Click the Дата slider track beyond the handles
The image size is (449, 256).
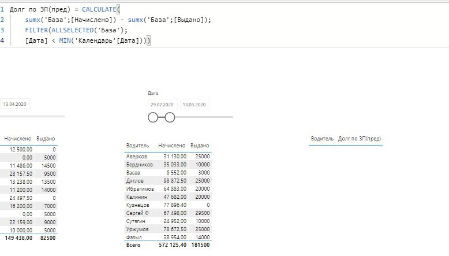[204, 117]
